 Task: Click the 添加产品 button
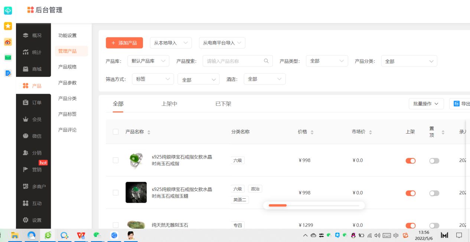click(x=124, y=43)
